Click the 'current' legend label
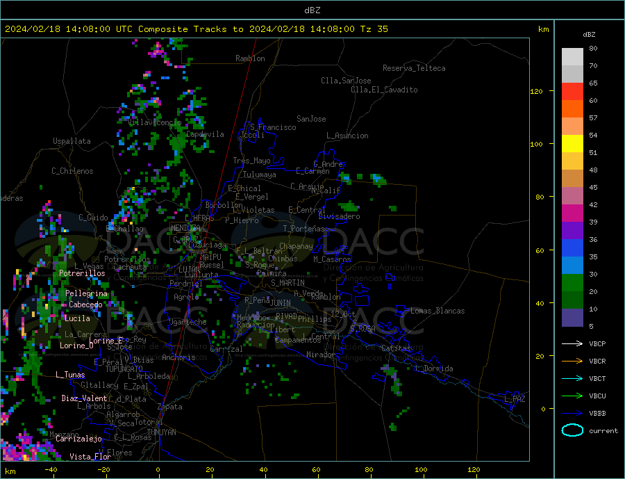Screen dimensions: 625x479 pos(603,431)
